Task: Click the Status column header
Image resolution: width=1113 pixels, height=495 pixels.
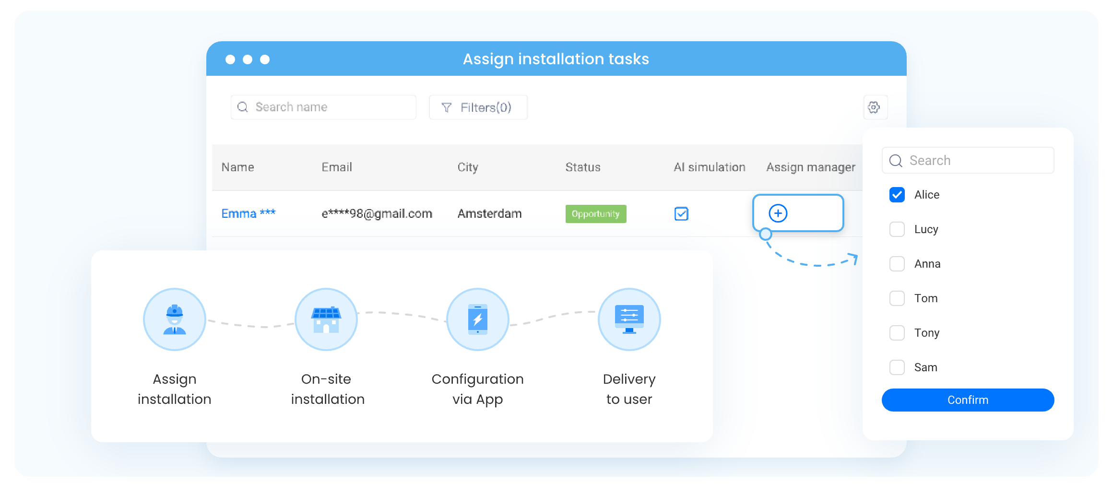Action: (x=582, y=167)
